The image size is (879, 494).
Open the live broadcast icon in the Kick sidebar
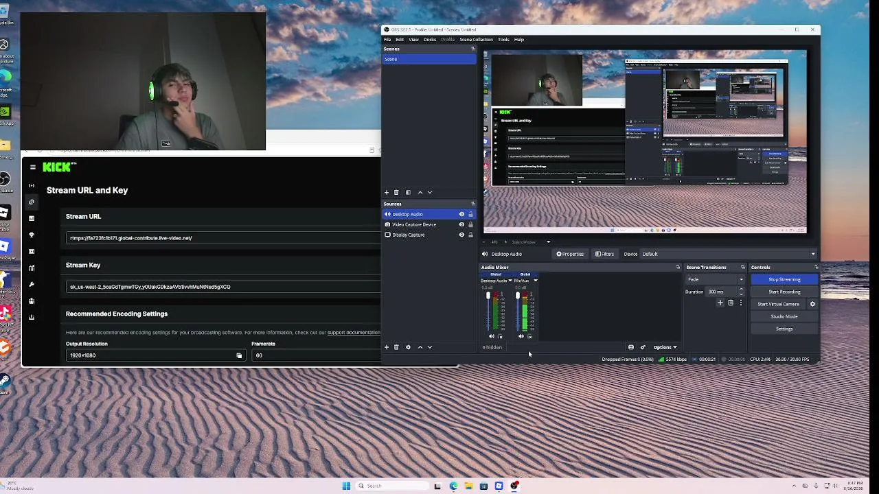(32, 185)
